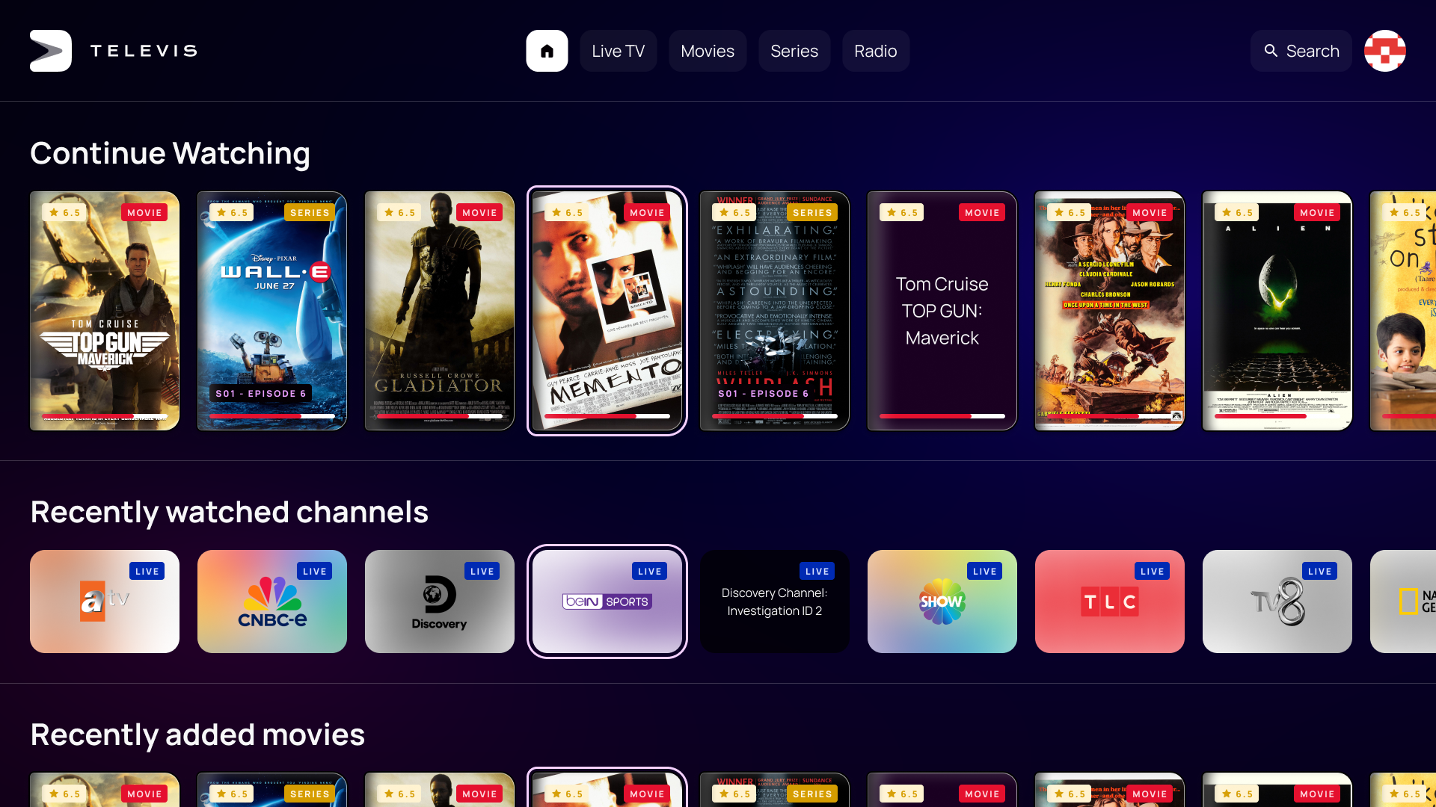Open the beIN Sports channel logo
The image size is (1436, 807).
[607, 602]
